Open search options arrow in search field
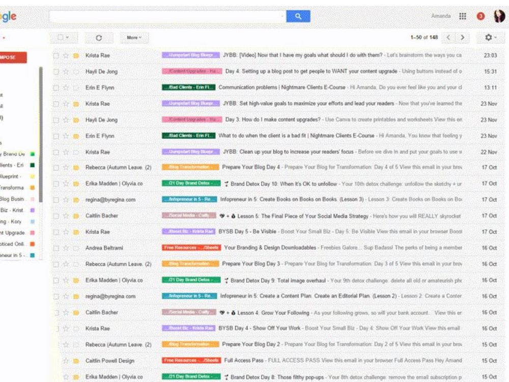 [282, 16]
